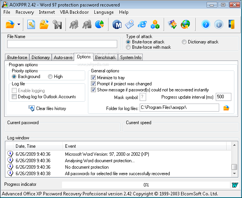
Task: Toggle Show message if password not recovered checkbox
Action: tap(93, 90)
